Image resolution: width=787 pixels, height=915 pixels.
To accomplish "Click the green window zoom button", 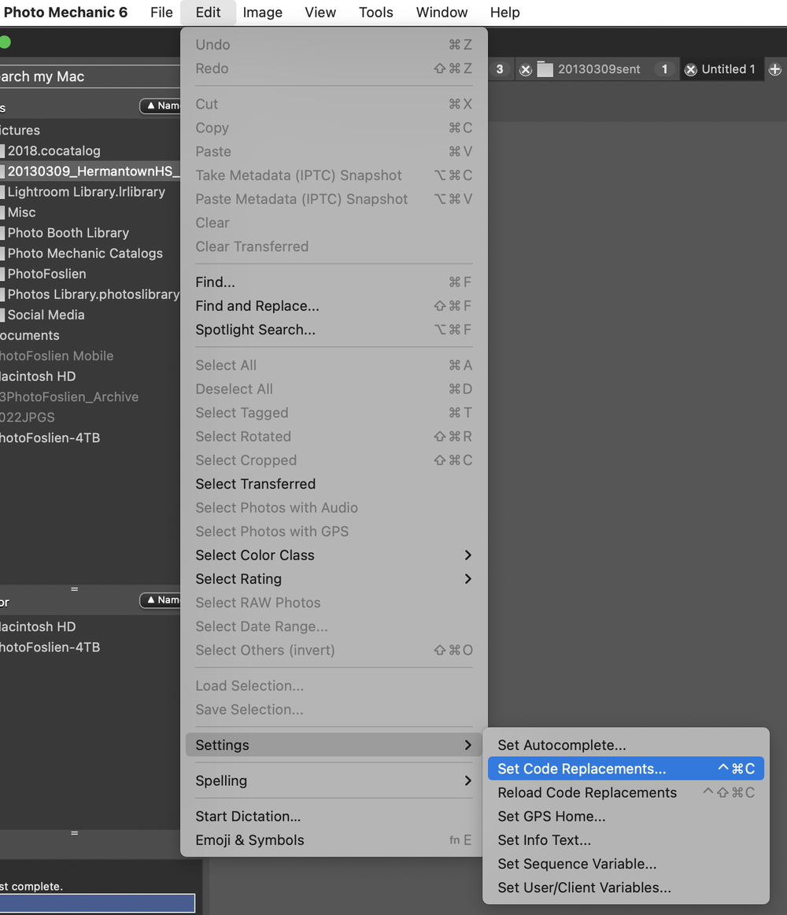I will 5,42.
